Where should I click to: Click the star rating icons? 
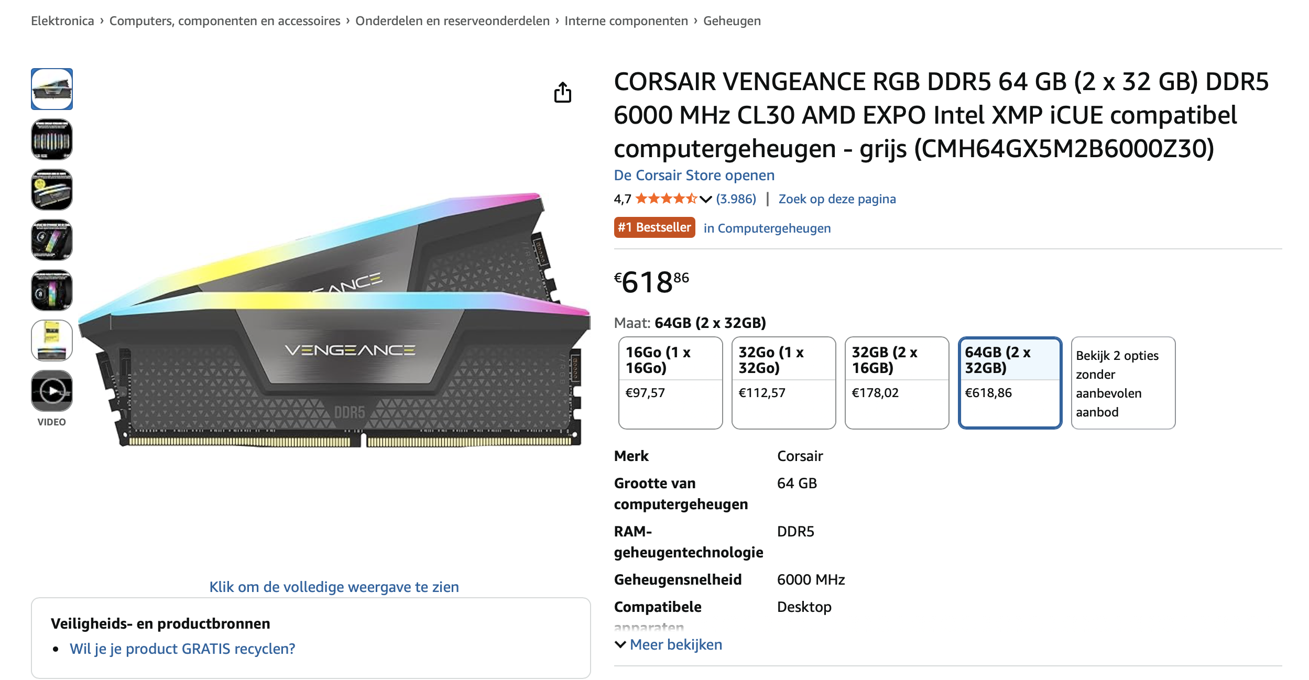(666, 199)
